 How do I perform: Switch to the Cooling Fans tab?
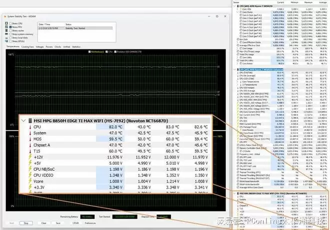[27, 46]
